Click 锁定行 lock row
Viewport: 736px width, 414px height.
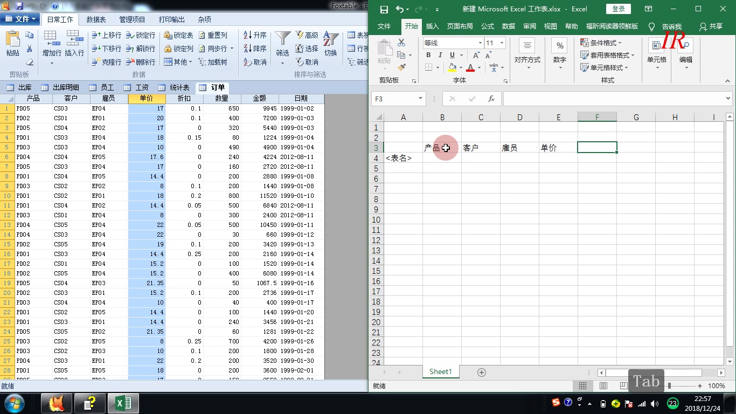(x=141, y=35)
